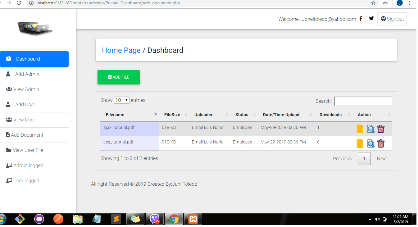This screenshot has width=418, height=227.
Task: Delete ajax_tutorial.pdf using the trash icon
Action: coord(381,129)
